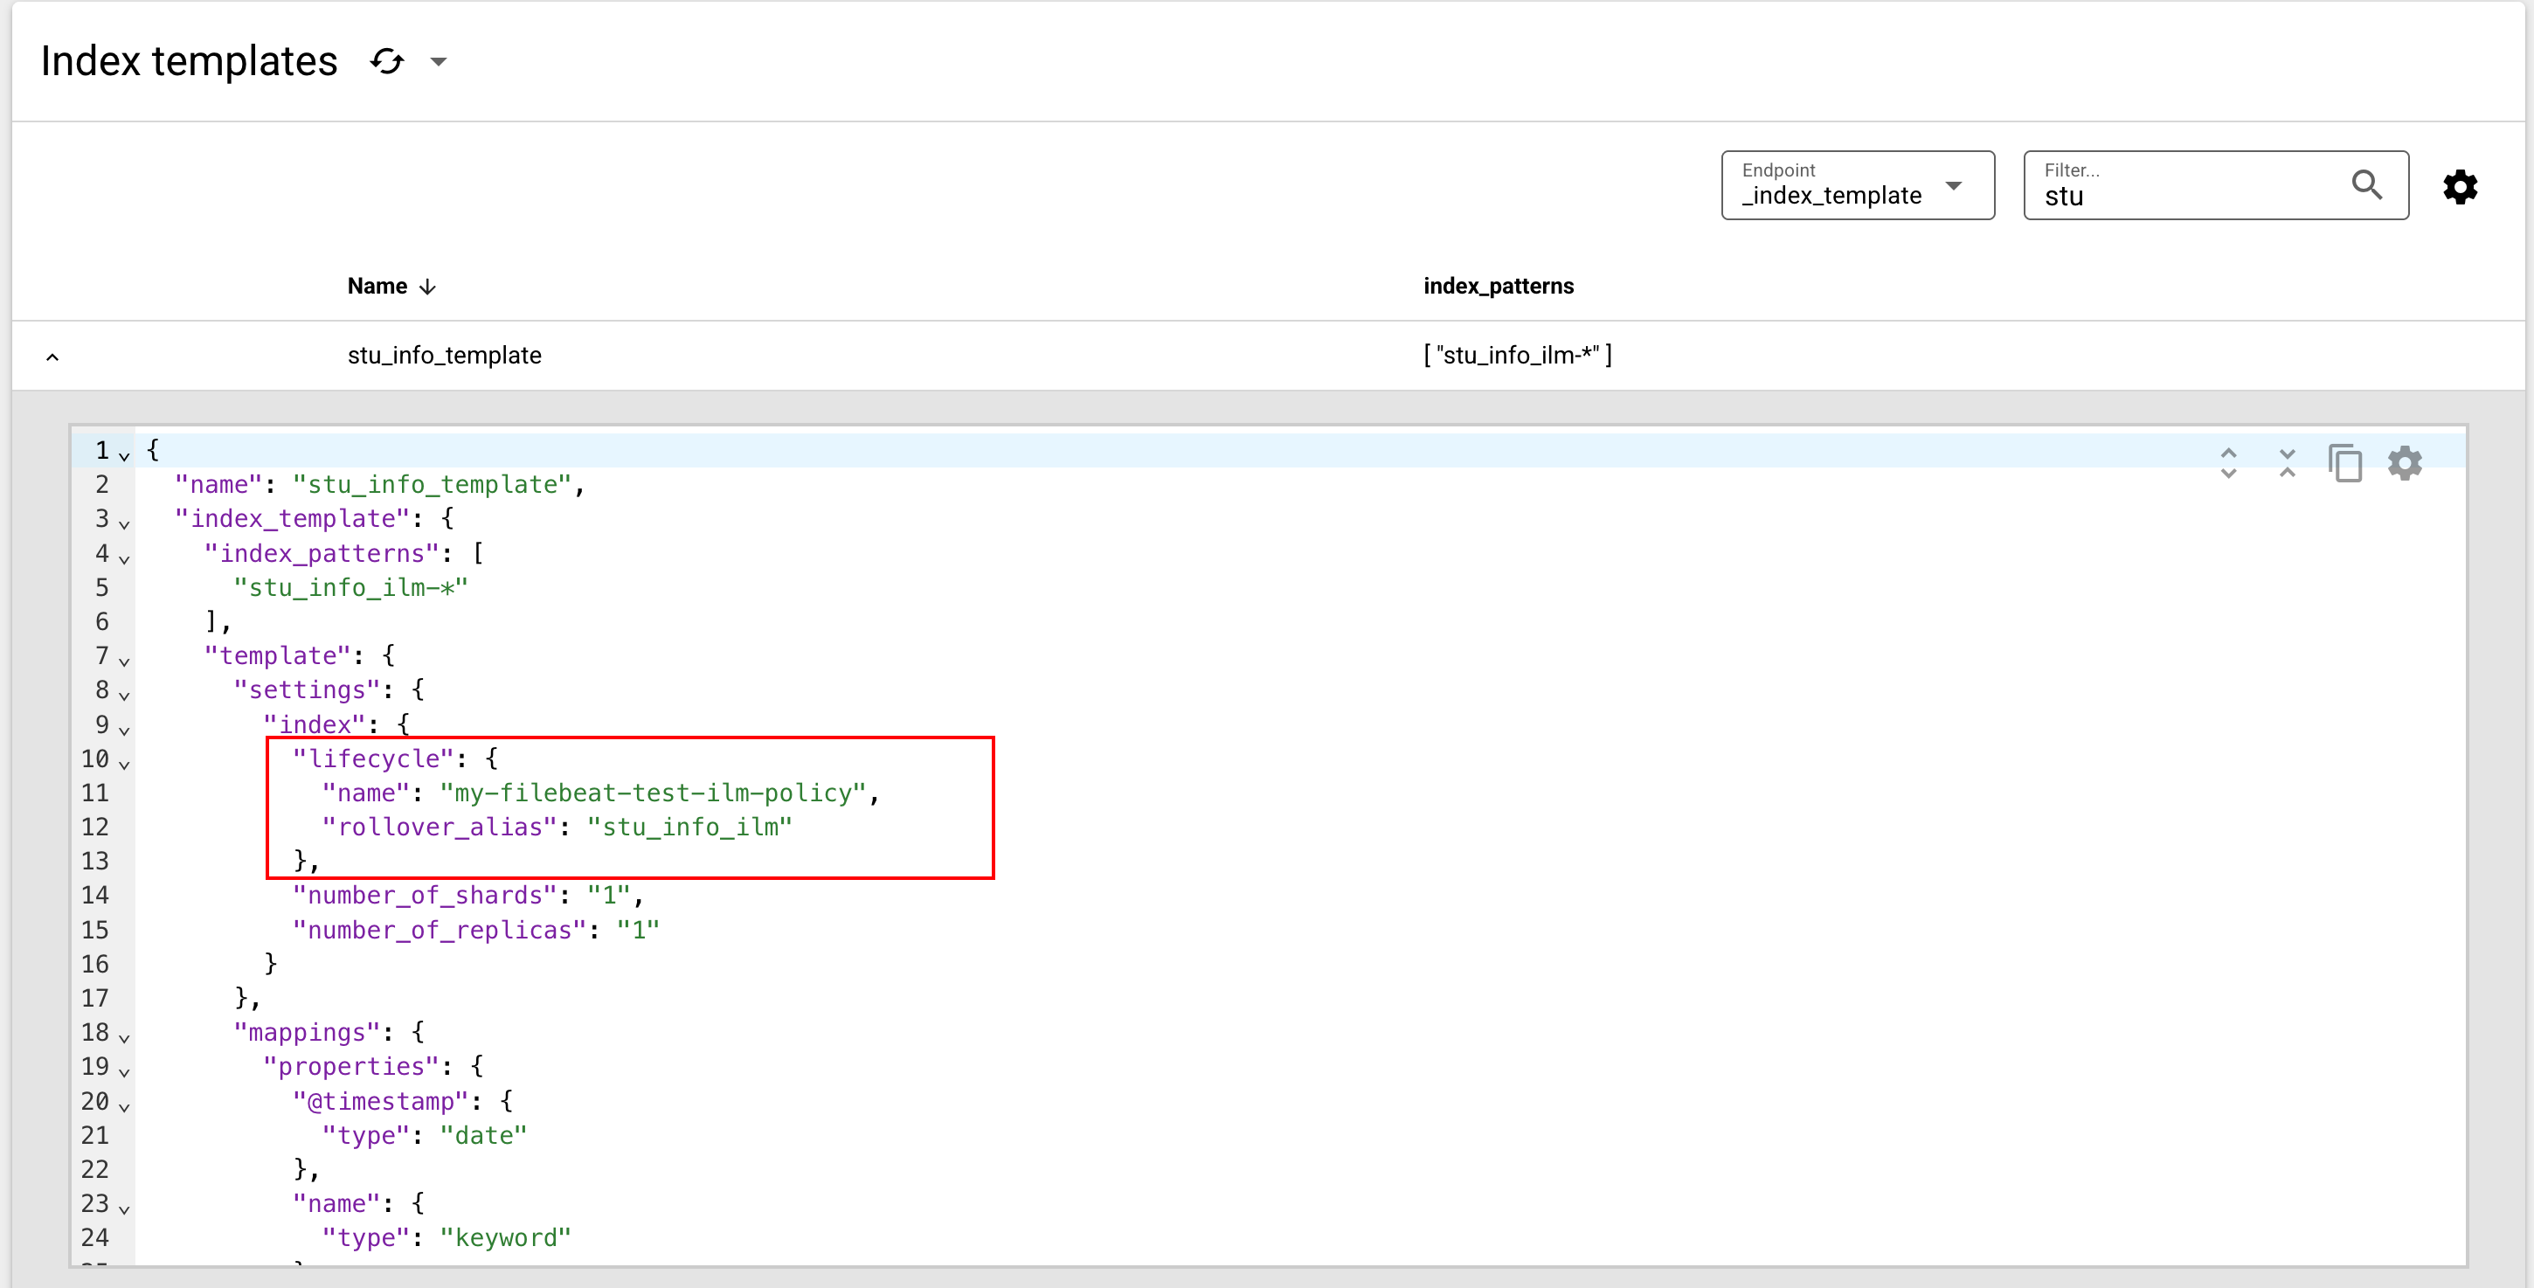Click "my-filebeat-test-ilm-policy" value in code

pyautogui.click(x=654, y=793)
